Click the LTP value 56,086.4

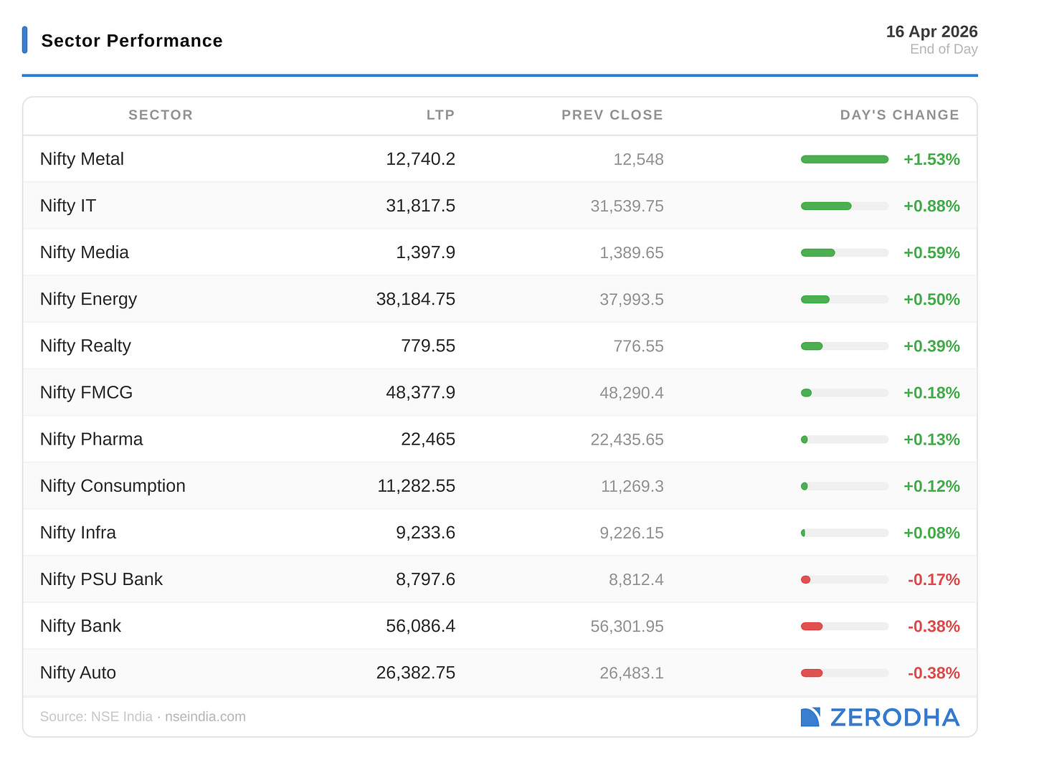420,626
